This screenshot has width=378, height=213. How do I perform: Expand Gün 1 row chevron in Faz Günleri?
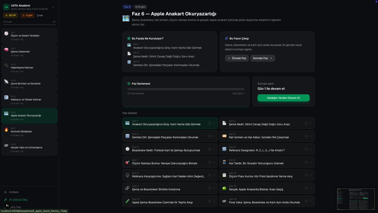214,123
